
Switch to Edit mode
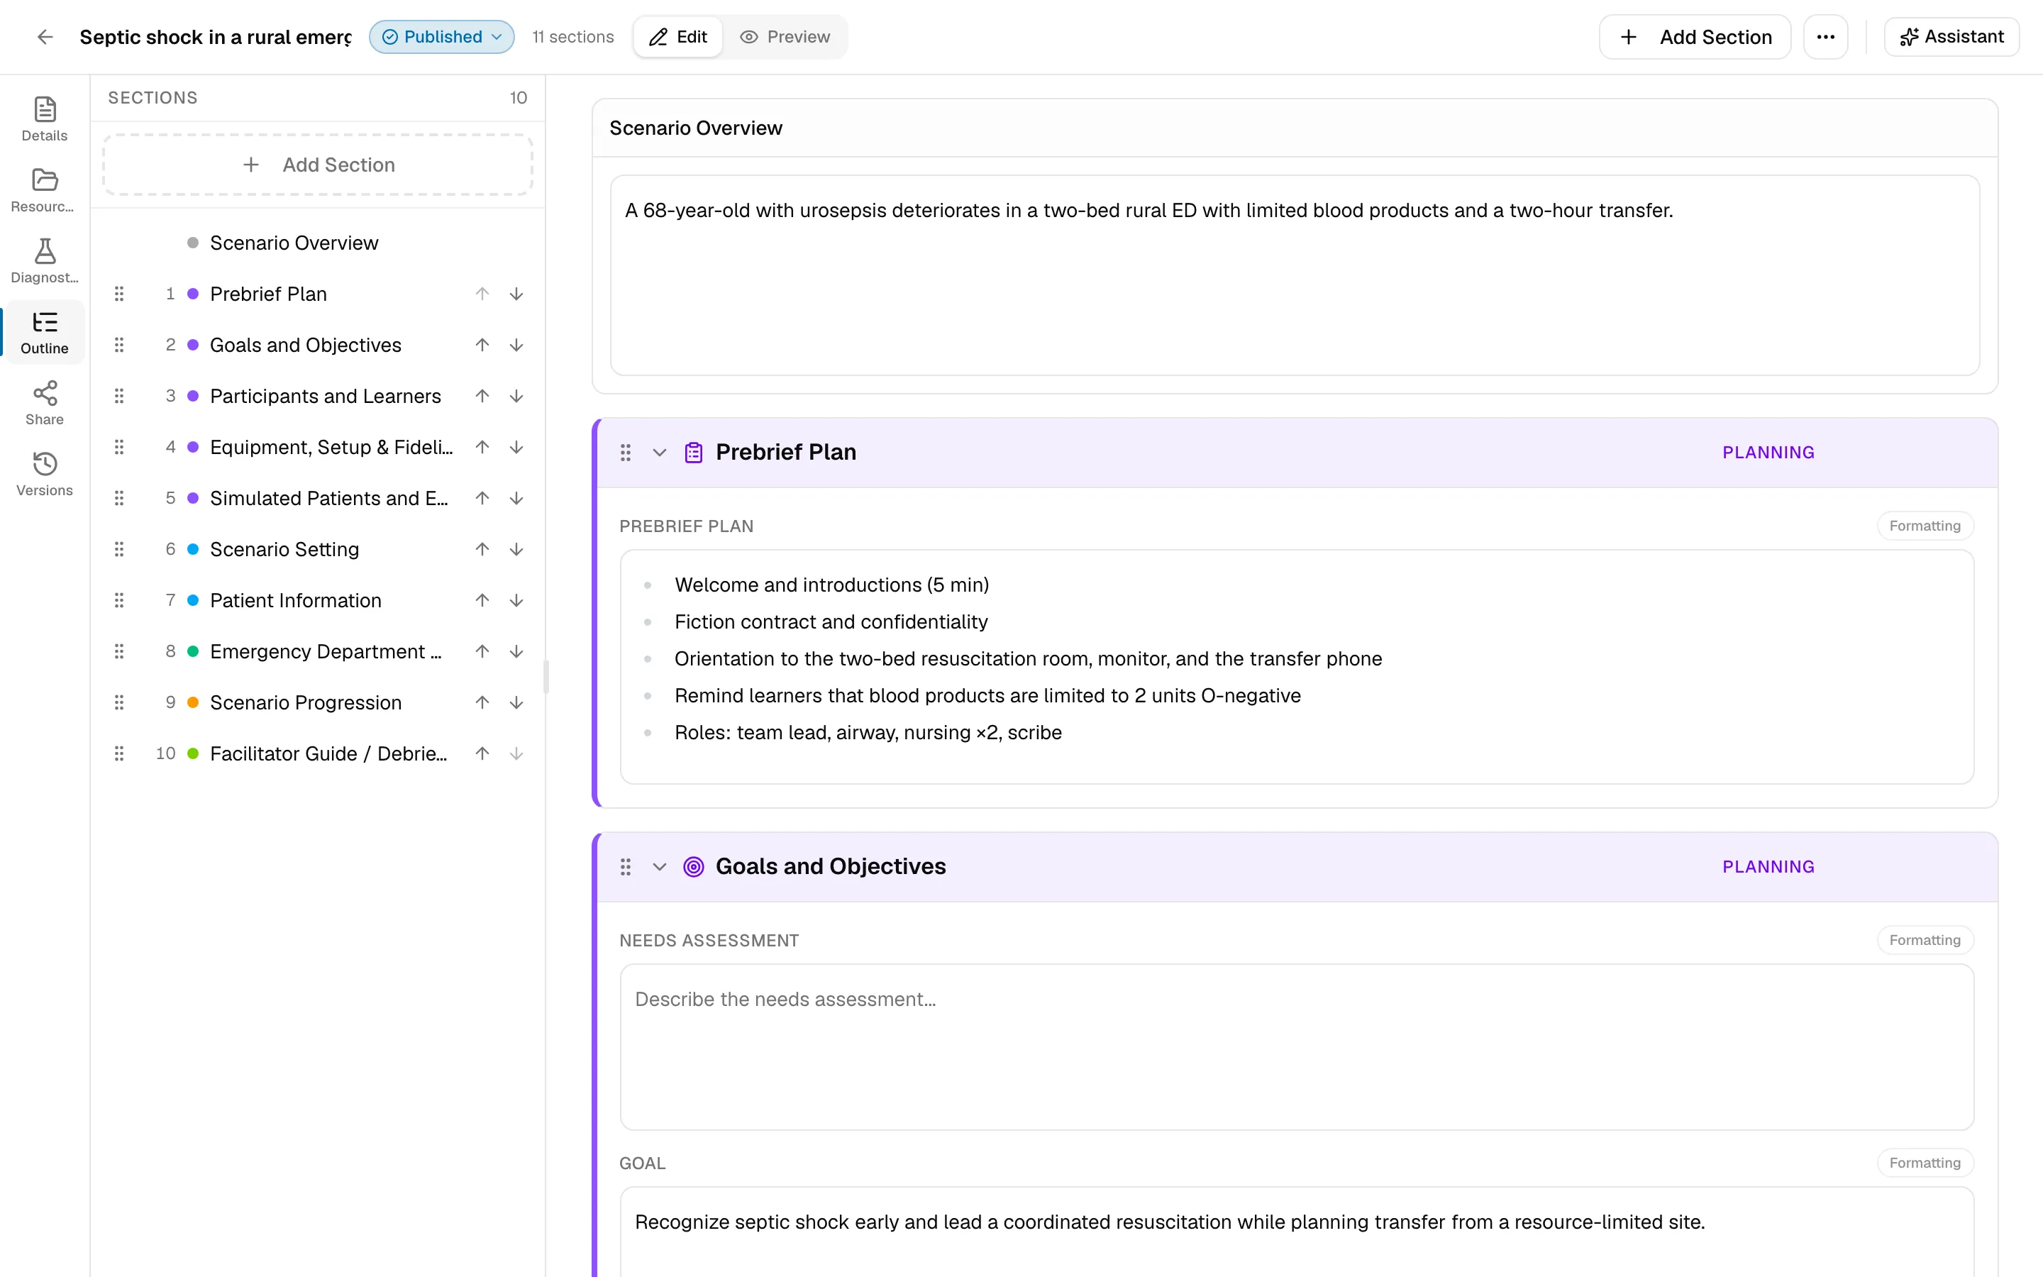678,36
